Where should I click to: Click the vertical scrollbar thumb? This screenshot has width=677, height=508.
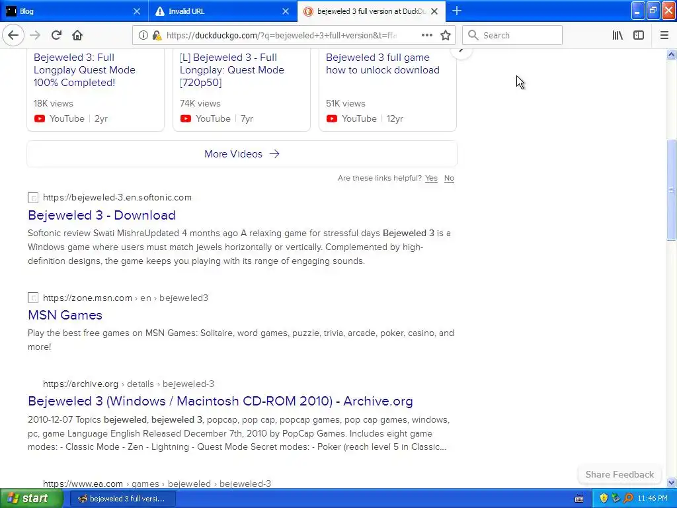click(671, 190)
